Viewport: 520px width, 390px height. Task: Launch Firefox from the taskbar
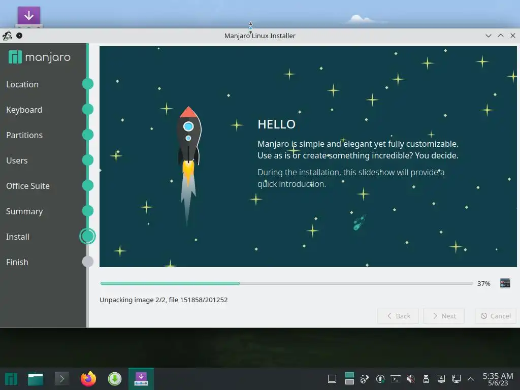(x=88, y=379)
